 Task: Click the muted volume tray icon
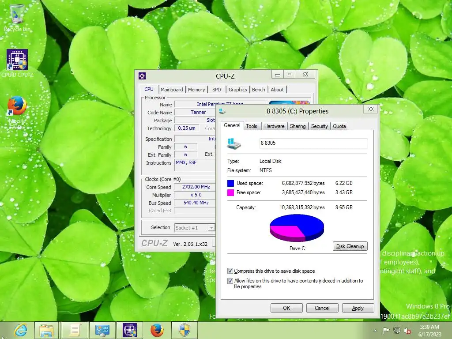407,331
